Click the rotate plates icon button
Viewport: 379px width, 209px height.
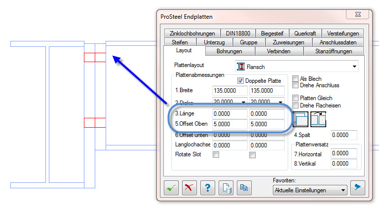[x=318, y=119]
